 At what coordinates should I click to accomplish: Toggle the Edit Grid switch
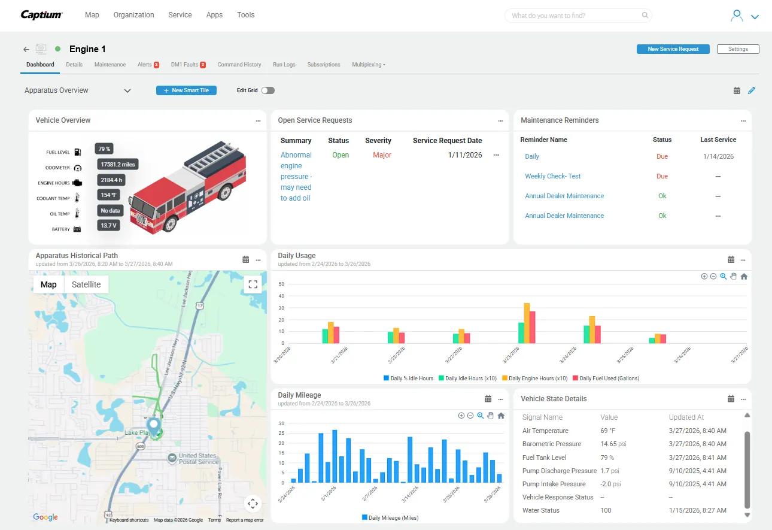[x=268, y=90]
